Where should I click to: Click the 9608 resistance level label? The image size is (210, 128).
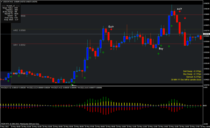pos(23,16)
